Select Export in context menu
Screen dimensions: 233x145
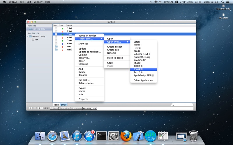tap(89, 88)
